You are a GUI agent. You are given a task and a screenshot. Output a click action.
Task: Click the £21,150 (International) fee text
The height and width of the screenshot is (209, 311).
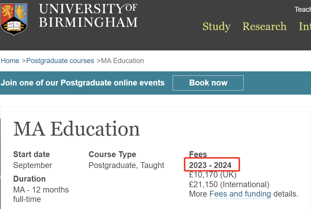[x=229, y=185]
